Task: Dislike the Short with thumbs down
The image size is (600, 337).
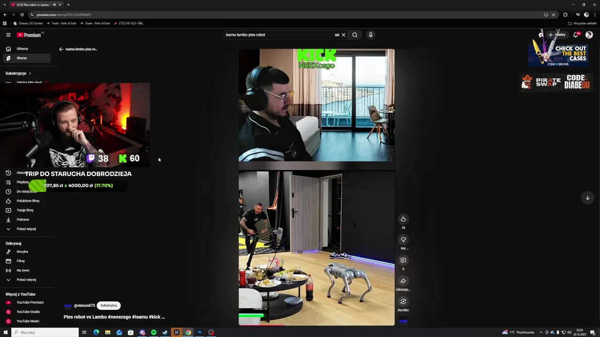Action: coord(403,240)
